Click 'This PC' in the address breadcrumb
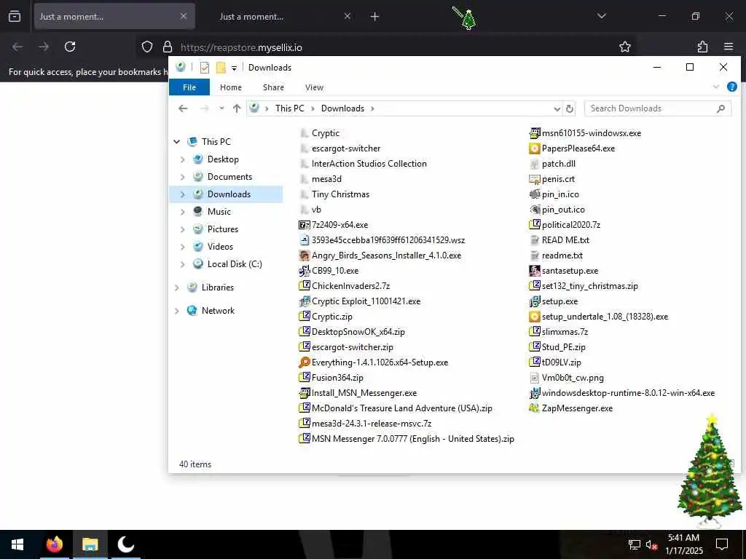The height and width of the screenshot is (559, 746). click(289, 108)
